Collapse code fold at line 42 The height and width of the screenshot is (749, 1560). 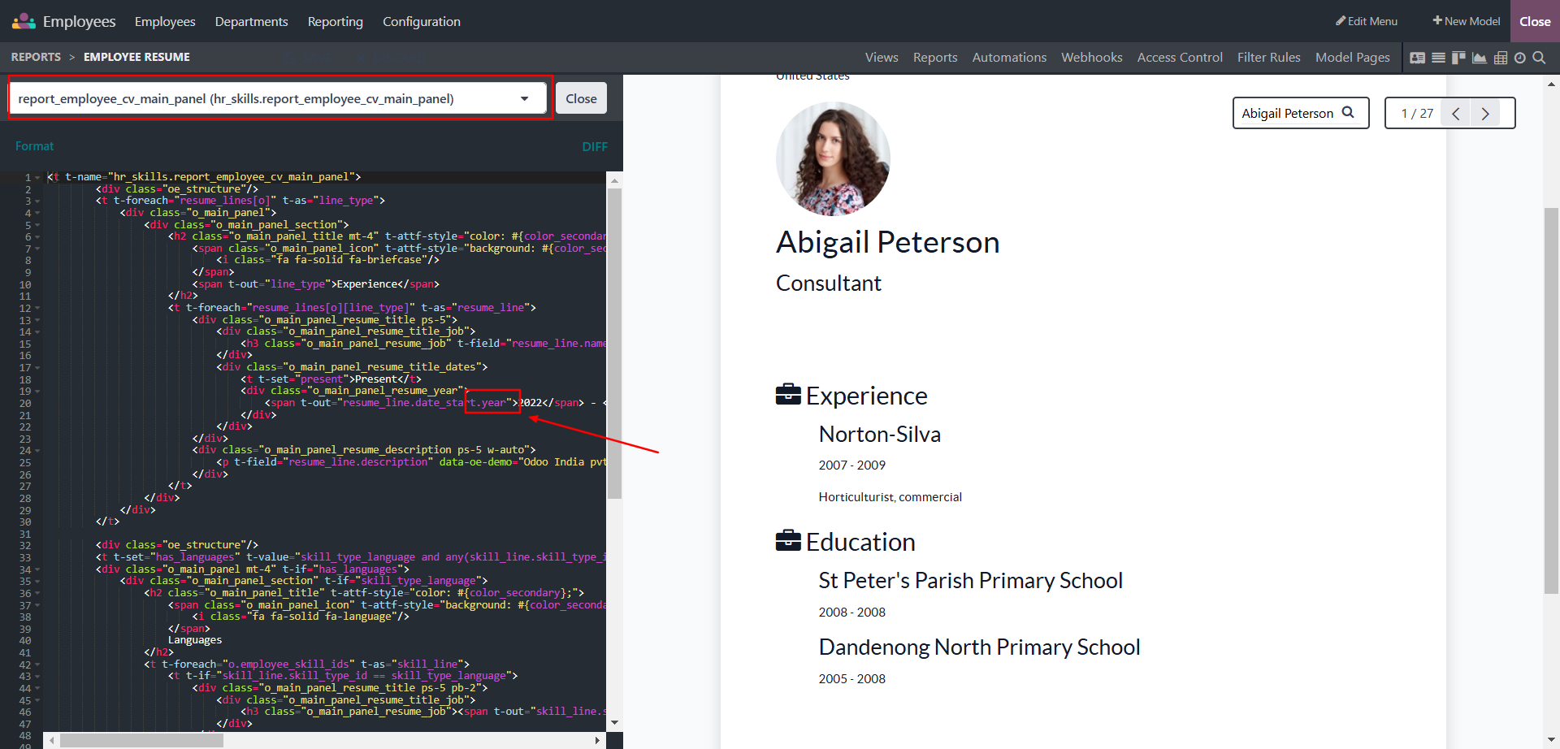tap(37, 665)
